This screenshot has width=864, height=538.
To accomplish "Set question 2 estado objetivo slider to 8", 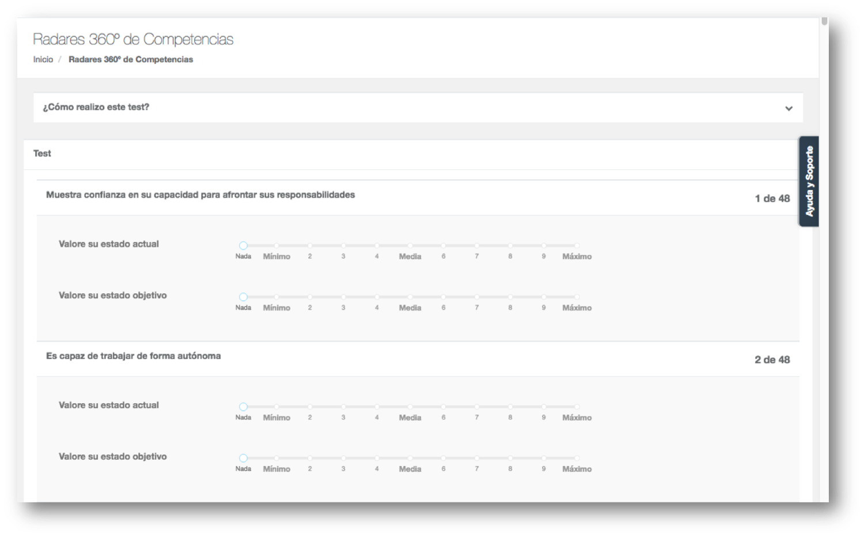I will tap(510, 458).
